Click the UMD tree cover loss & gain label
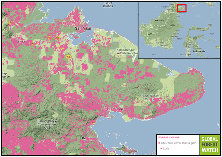222x157 pixels. pyautogui.click(x=178, y=143)
